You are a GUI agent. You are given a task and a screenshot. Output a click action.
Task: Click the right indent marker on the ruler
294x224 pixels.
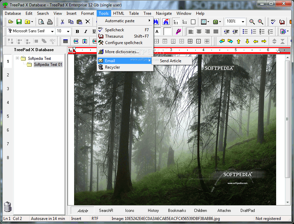click(x=279, y=51)
